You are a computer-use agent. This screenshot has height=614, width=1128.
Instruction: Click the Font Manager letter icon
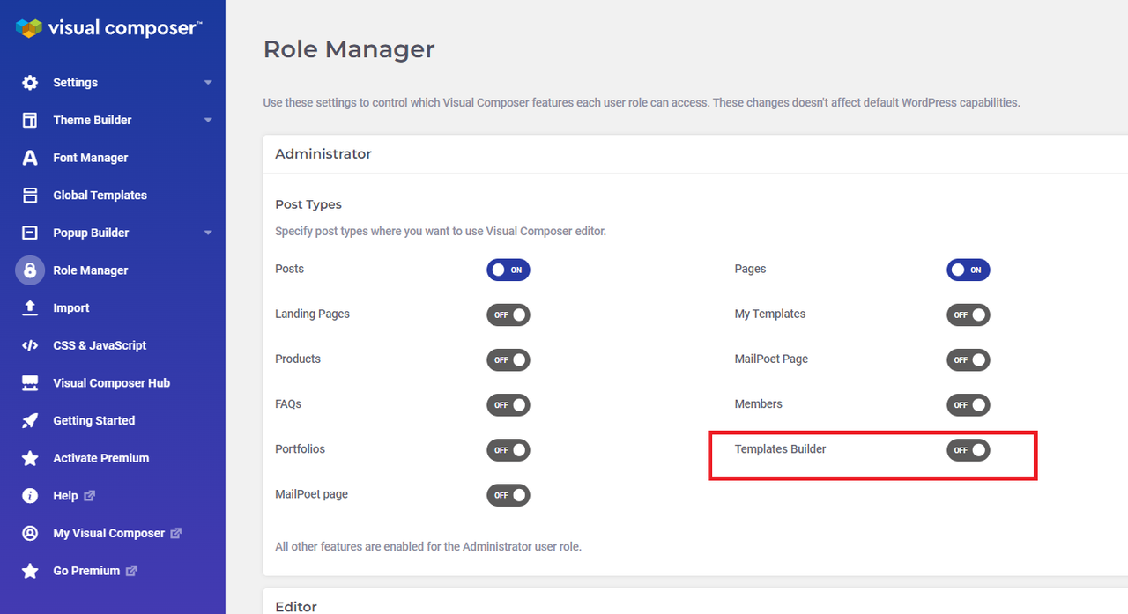coord(30,158)
